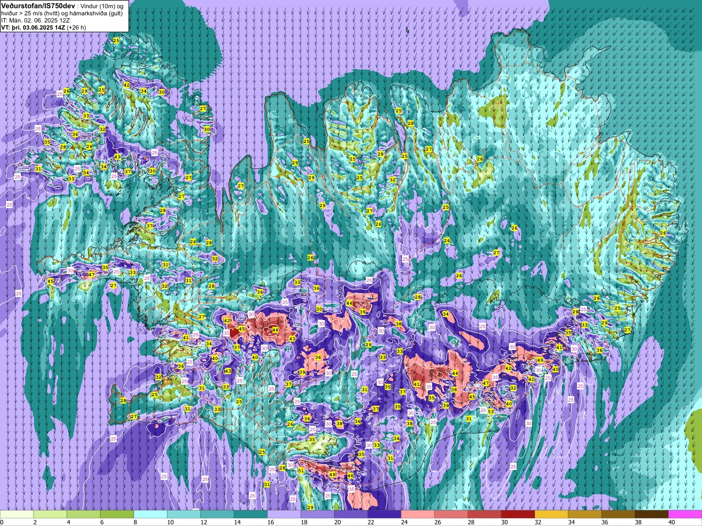The height and width of the screenshot is (526, 702).
Task: Click the magenta above-40 m/s legend swatch
Action: (686, 514)
